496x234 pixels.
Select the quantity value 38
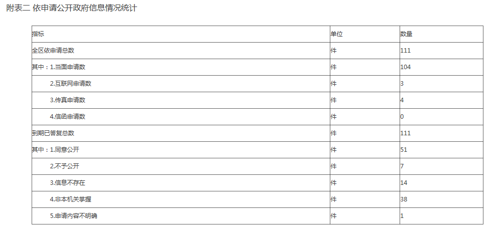[404, 199]
